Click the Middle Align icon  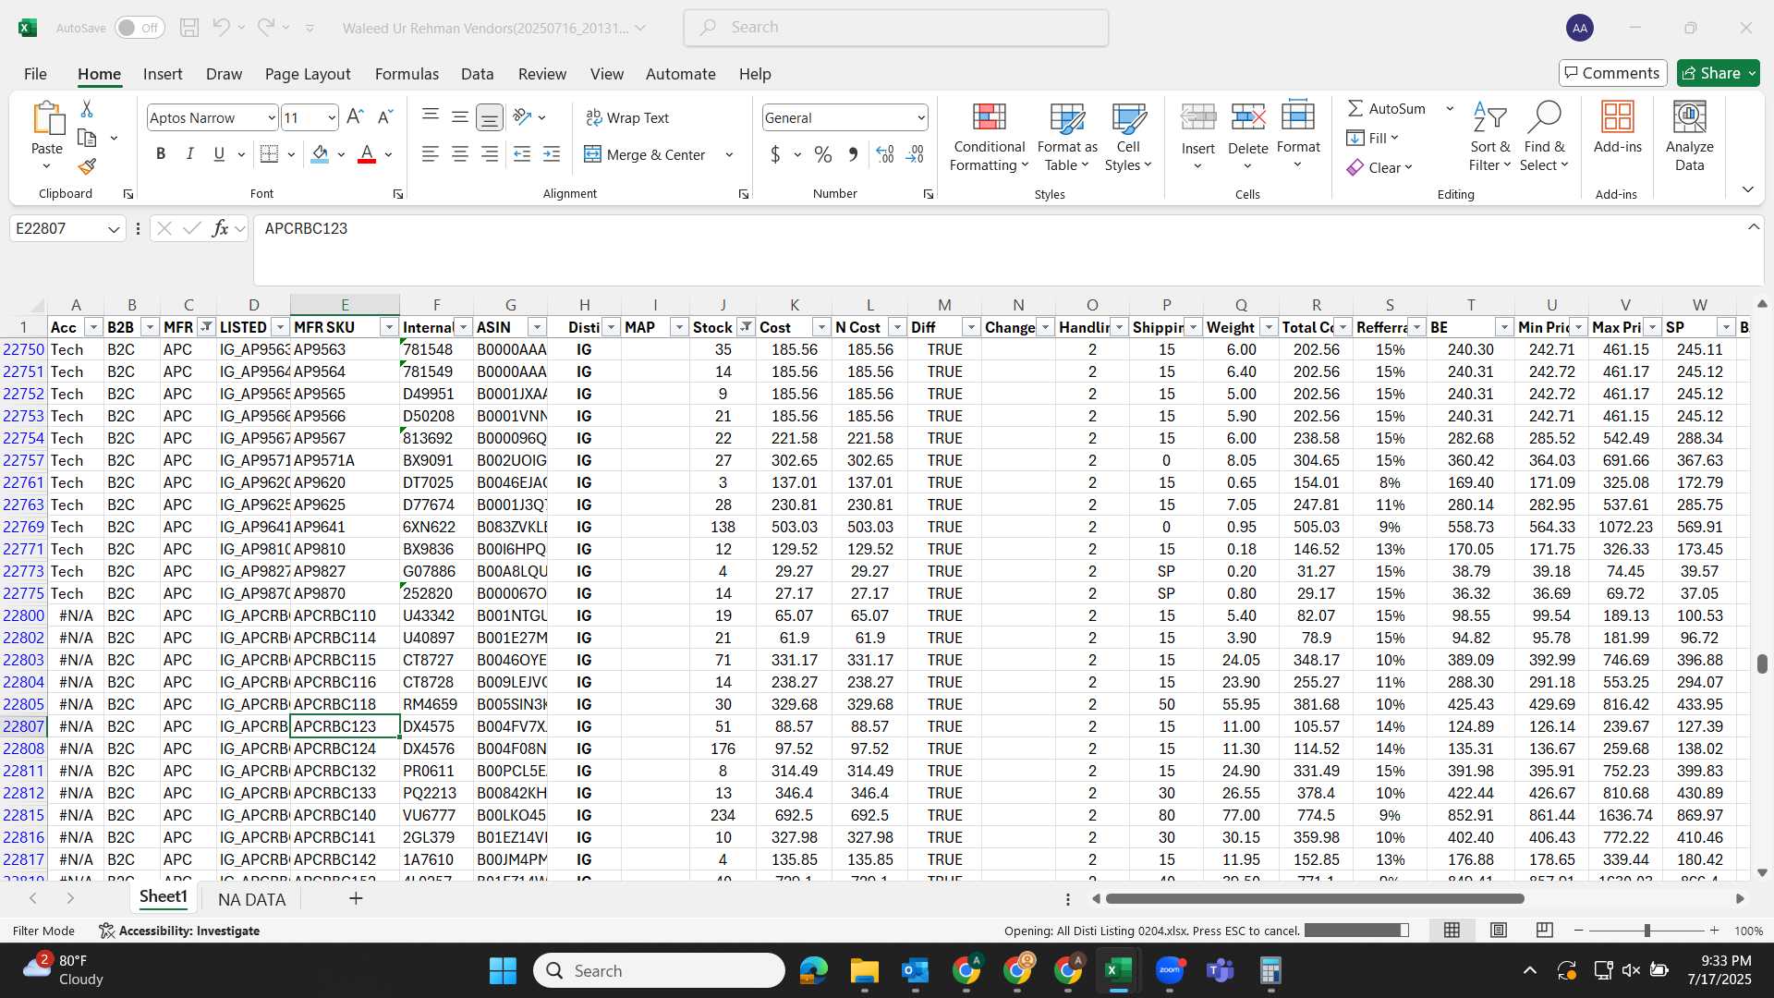[x=459, y=116]
